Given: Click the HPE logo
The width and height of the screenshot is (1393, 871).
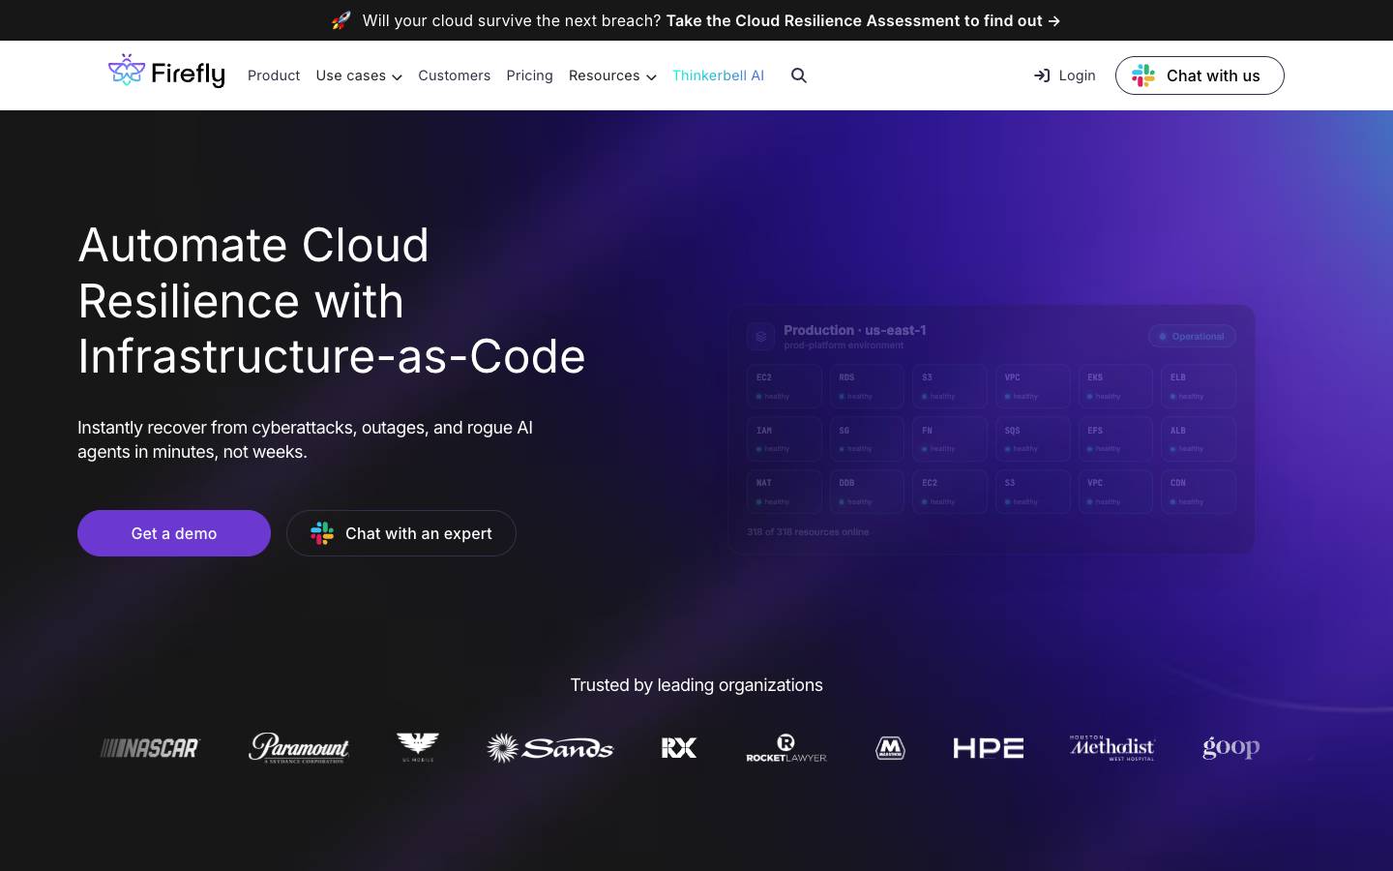Looking at the screenshot, I should [x=988, y=748].
